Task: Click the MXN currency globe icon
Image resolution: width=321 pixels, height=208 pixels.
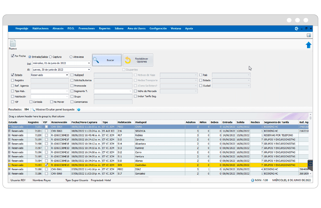Action: pyautogui.click(x=253, y=180)
